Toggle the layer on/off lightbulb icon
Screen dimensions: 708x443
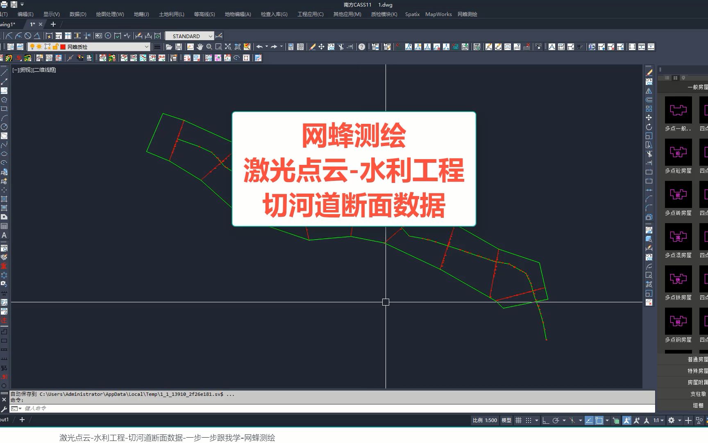click(32, 47)
